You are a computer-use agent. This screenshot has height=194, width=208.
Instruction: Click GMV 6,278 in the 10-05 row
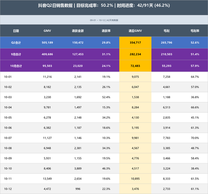coord(47,117)
